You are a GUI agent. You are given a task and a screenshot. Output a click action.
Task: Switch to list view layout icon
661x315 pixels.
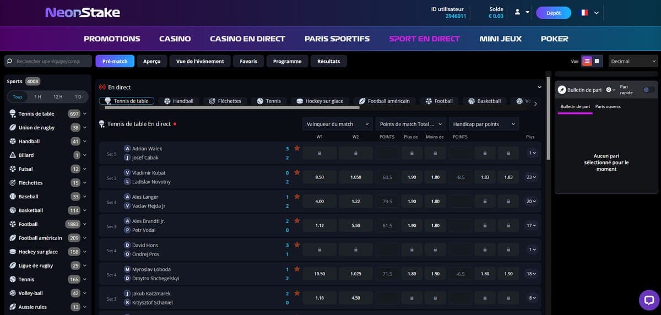pos(587,61)
